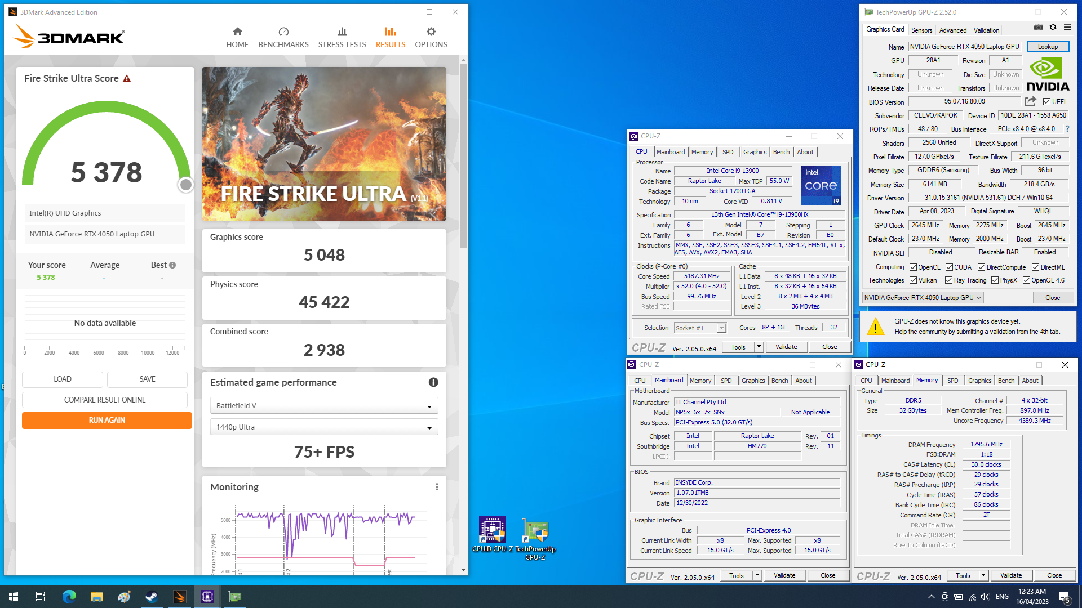The height and width of the screenshot is (608, 1082).
Task: Open Task View on the taskbar
Action: point(41,597)
